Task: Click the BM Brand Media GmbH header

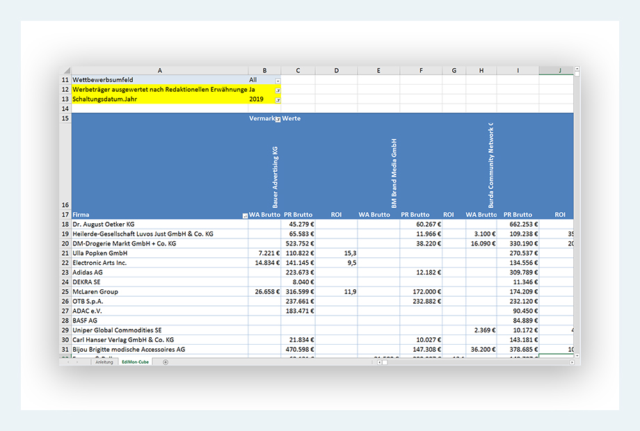Action: click(x=394, y=173)
